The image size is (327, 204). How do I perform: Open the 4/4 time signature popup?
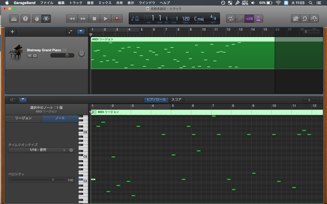click(x=213, y=18)
